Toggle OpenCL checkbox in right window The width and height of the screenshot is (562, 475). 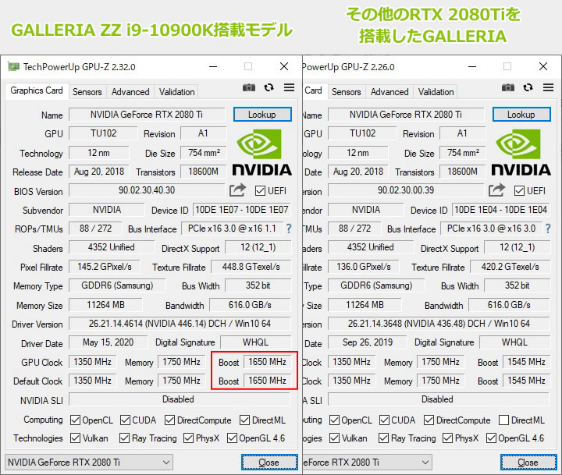pos(334,420)
